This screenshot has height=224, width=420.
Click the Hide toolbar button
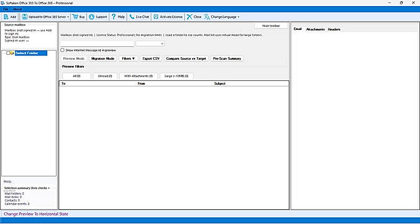pos(271,26)
